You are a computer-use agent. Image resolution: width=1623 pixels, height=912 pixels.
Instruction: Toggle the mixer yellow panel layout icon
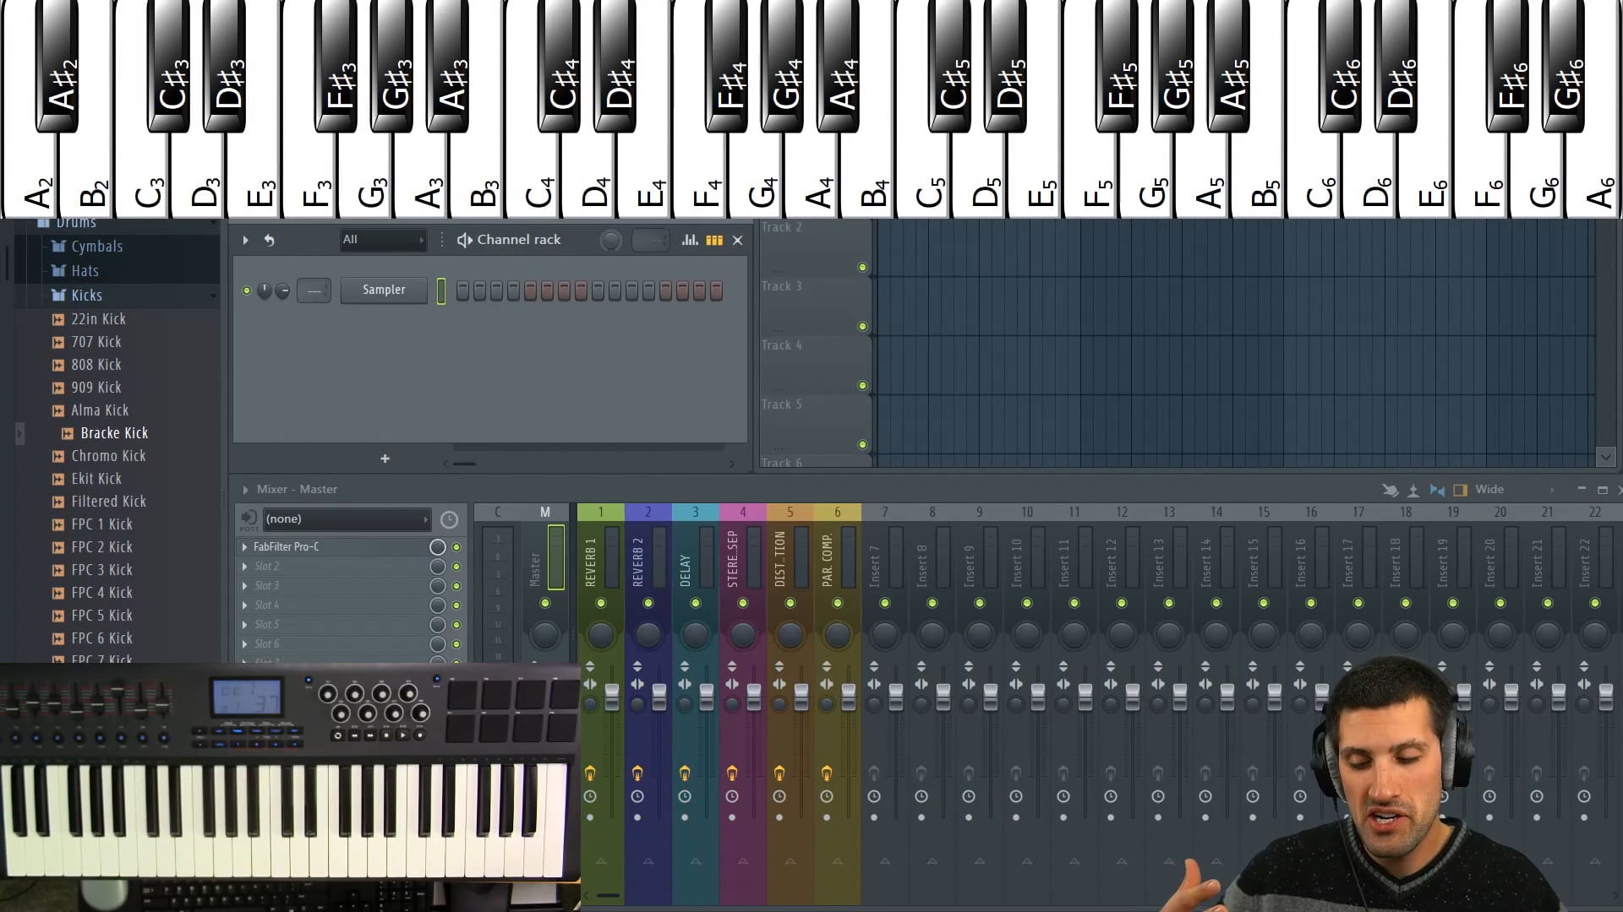(1460, 490)
